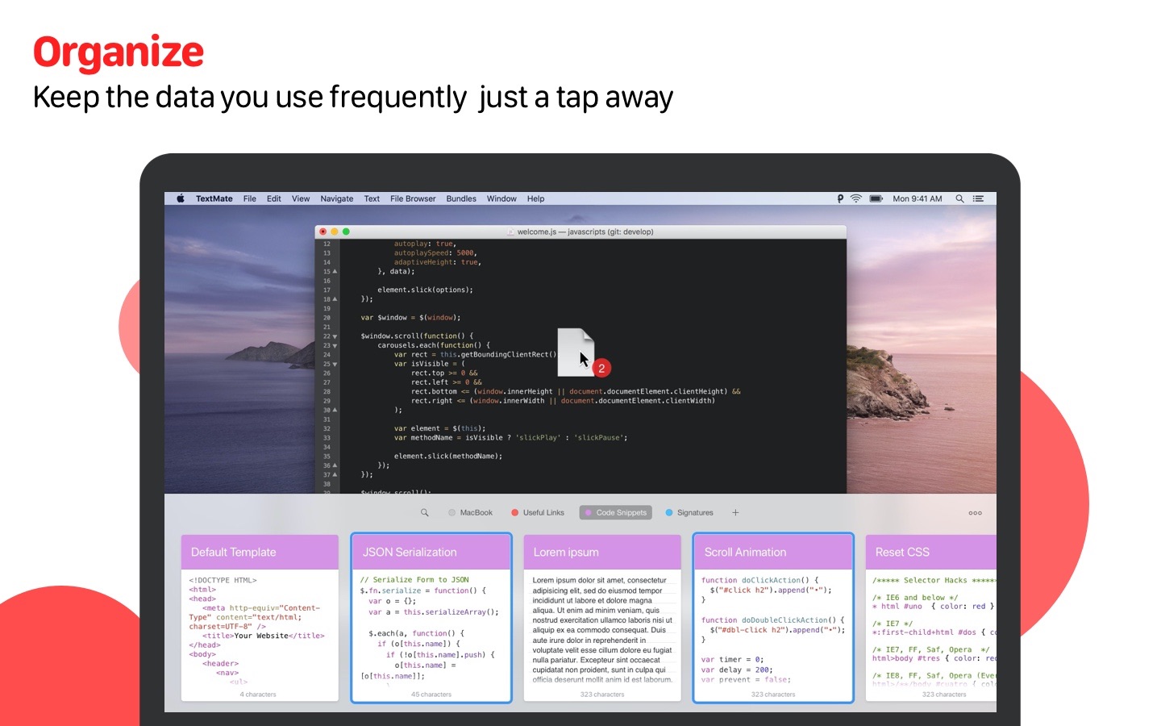The height and width of the screenshot is (726, 1161).
Task: Click the welcome.js file icon in title bar
Action: click(511, 232)
